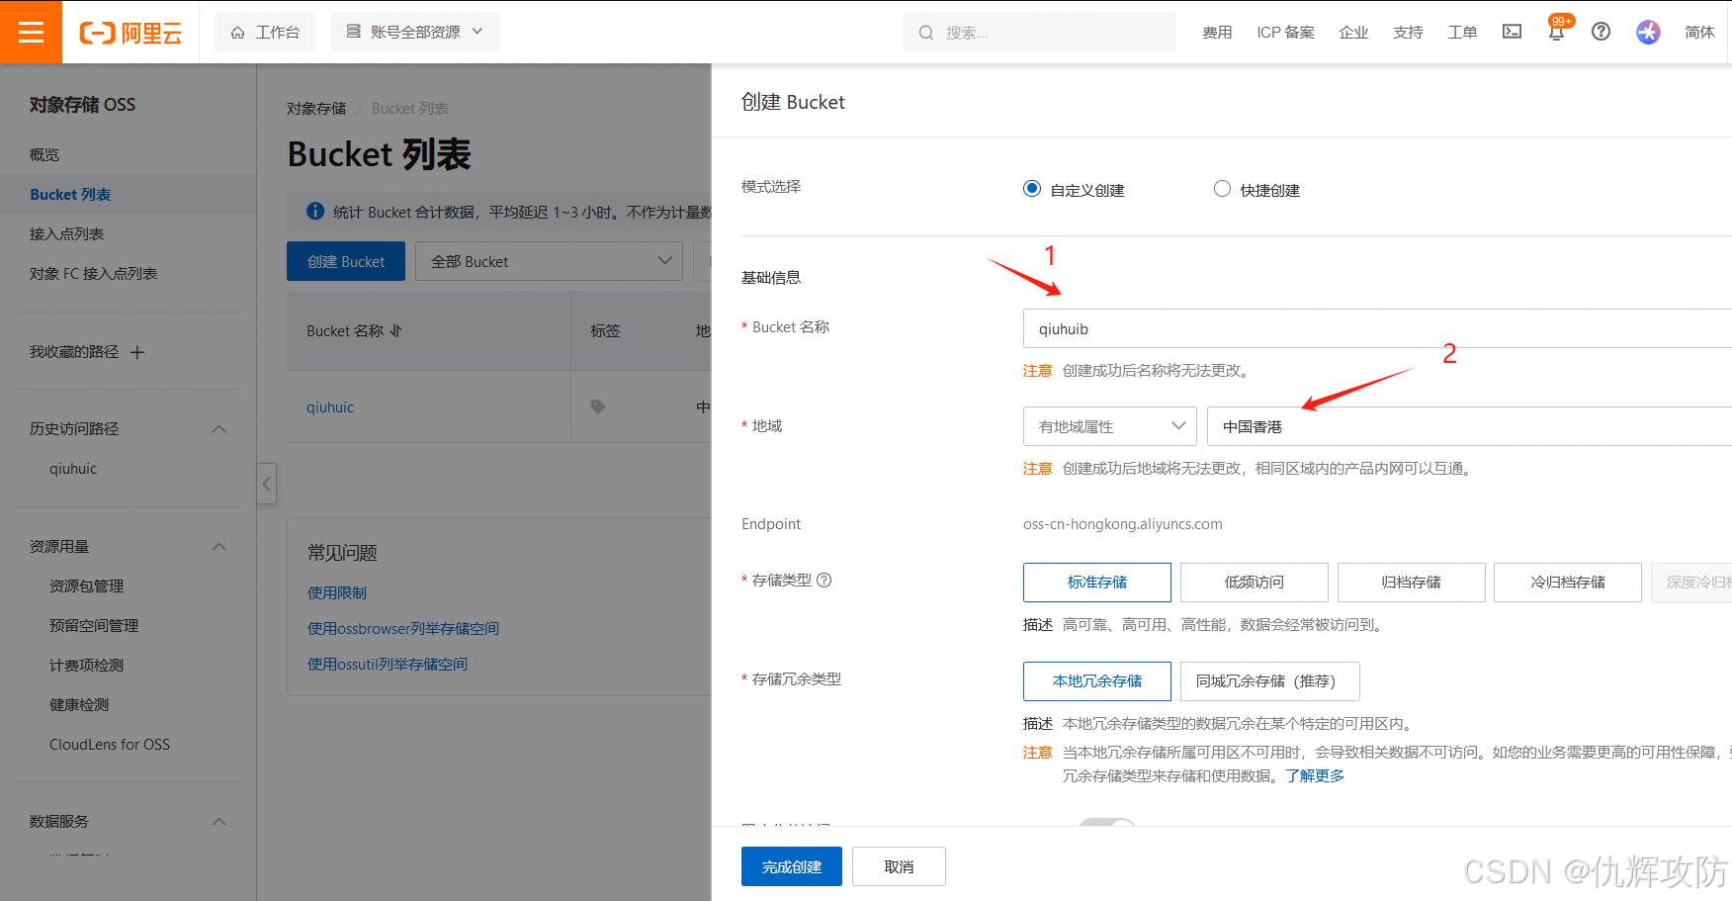Open the region attribute dropdown
This screenshot has width=1732, height=901.
tap(1109, 426)
